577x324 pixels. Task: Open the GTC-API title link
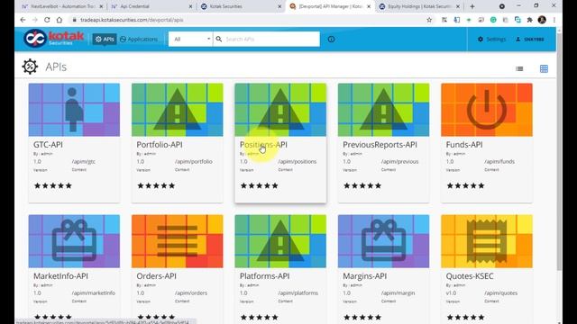pyautogui.click(x=48, y=145)
